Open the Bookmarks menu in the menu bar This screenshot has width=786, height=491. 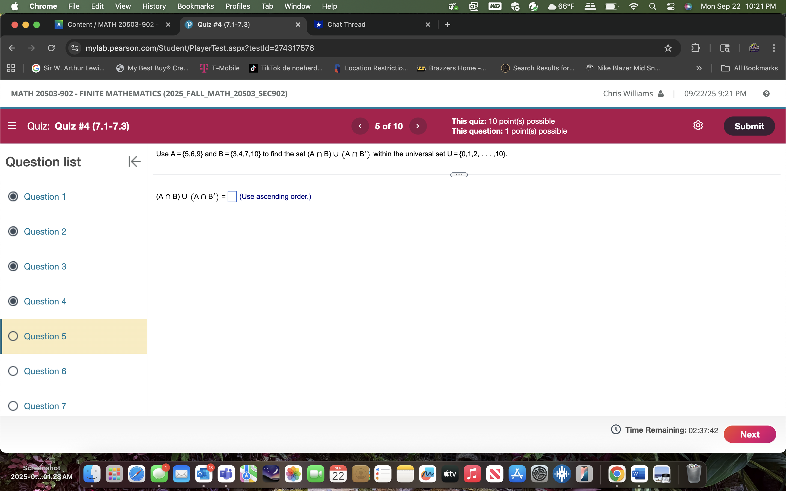[x=195, y=6]
